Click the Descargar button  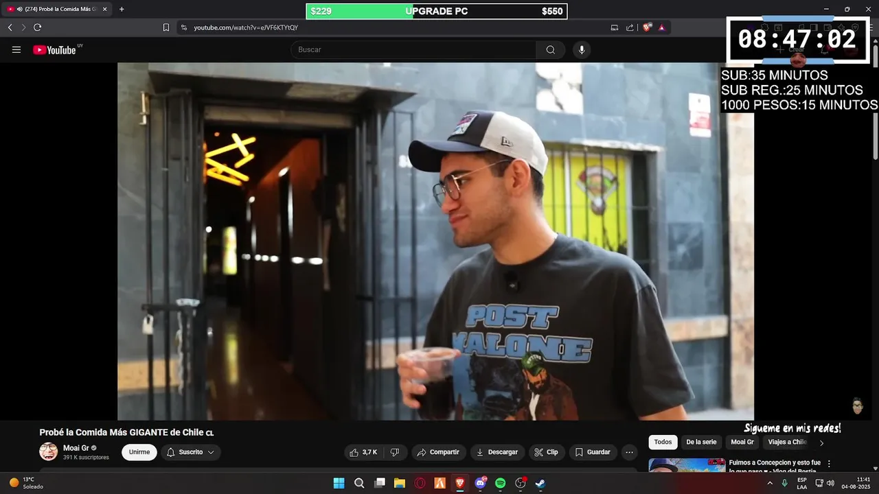tap(497, 452)
